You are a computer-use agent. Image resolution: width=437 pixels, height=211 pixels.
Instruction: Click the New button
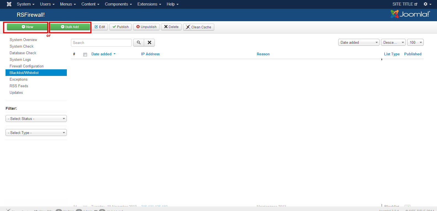coord(27,27)
